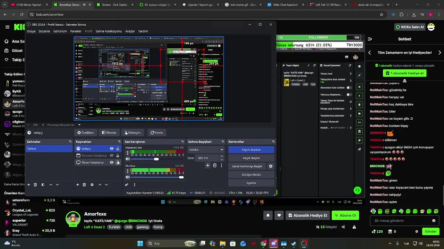The height and width of the screenshot is (249, 444).
Task: Add a scene transition with plus icon
Action: (208, 166)
